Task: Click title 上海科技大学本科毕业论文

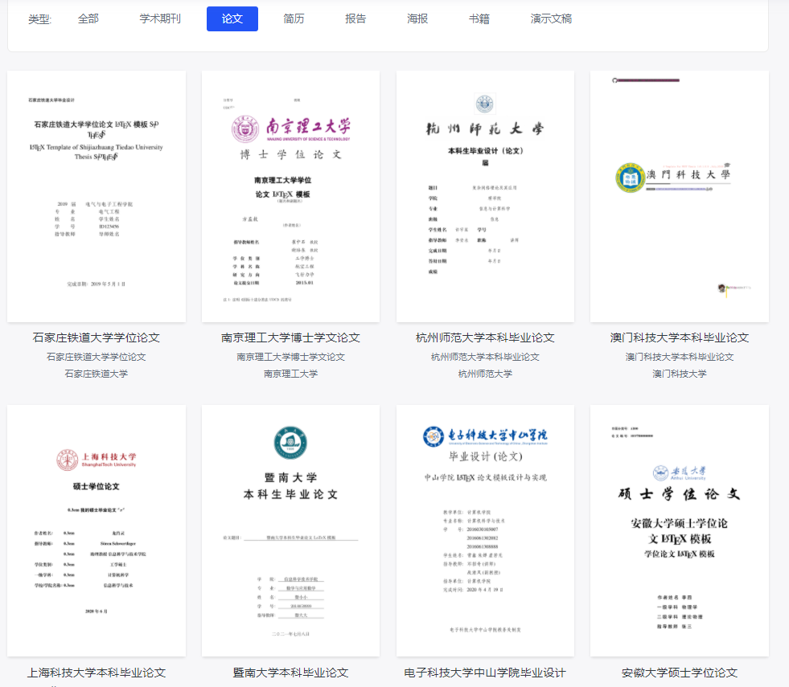Action: click(x=96, y=673)
